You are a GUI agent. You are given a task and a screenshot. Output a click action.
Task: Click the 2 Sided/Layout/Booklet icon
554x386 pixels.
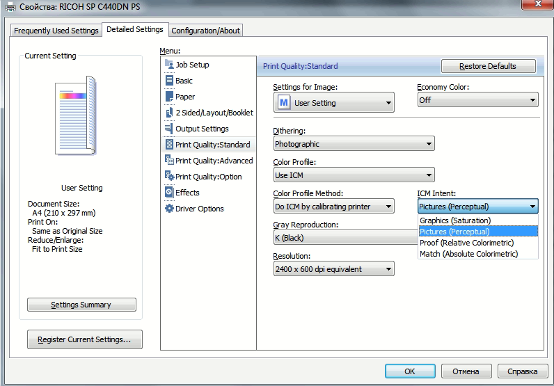[169, 112]
